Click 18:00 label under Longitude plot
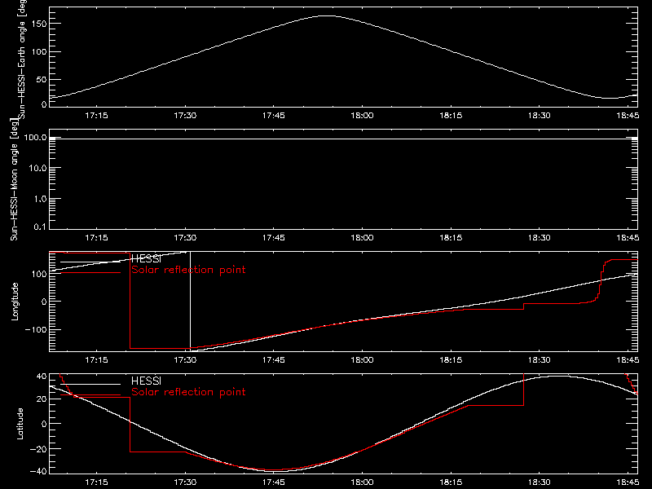Viewport: 652px width, 489px height. (362, 360)
